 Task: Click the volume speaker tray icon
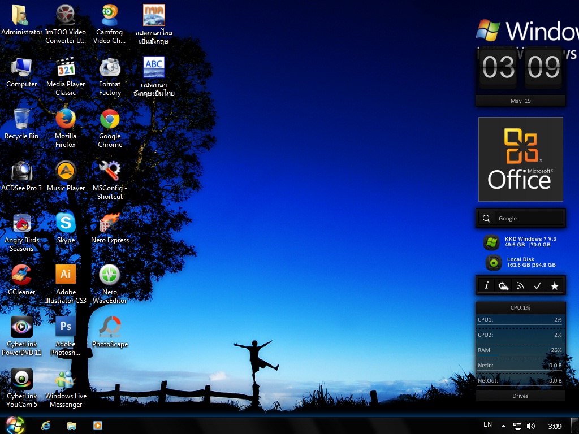click(531, 426)
